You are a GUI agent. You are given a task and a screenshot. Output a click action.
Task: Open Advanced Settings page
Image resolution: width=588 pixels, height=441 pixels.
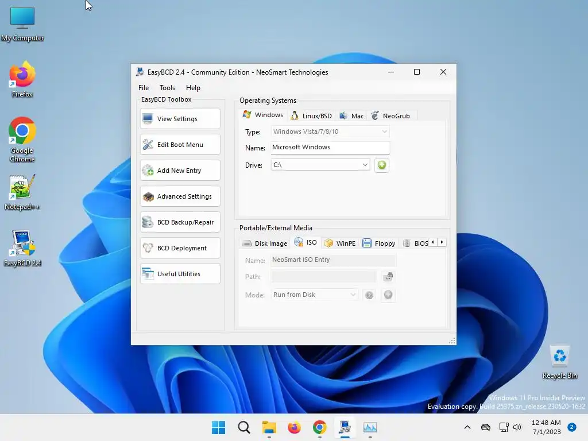pyautogui.click(x=180, y=196)
